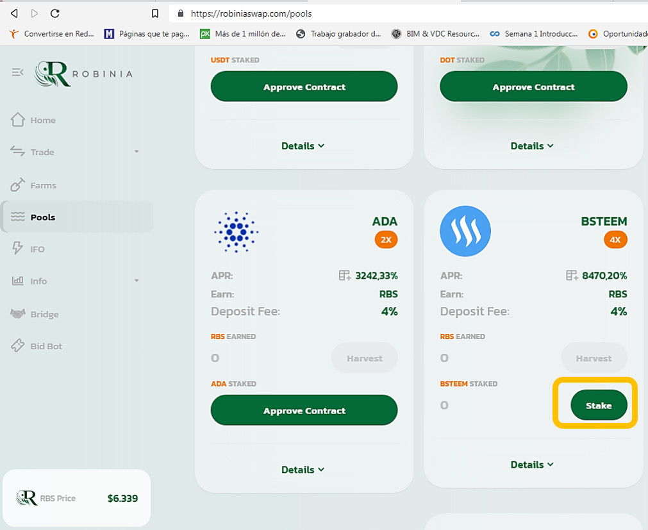Open the 'Más de 1 millón de...' bookmark
This screenshot has width=648, height=530.
click(242, 34)
